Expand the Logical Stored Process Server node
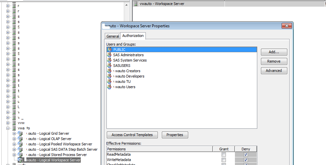The height and width of the screenshot is (165, 326). pos(14,155)
